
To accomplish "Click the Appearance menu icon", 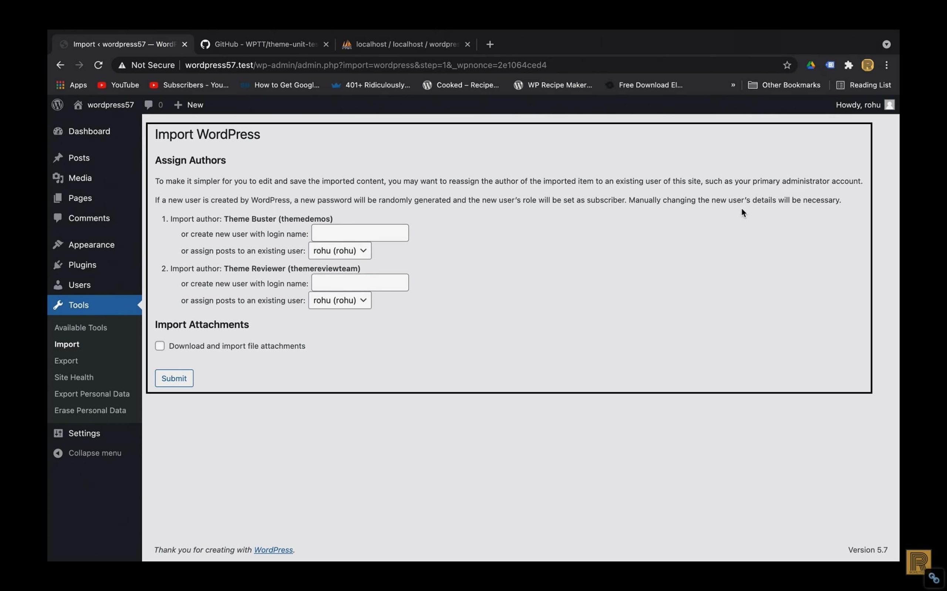I will [x=57, y=244].
